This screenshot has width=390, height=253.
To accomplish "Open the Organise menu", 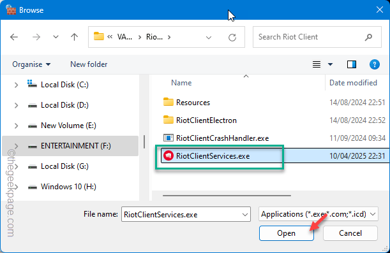I will coord(31,64).
